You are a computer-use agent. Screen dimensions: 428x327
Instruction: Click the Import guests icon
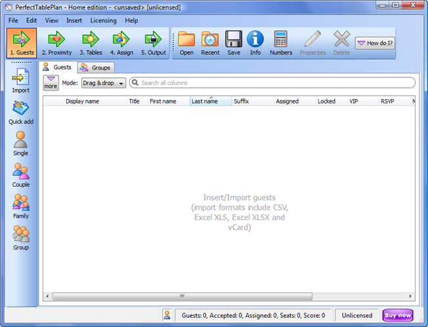21,81
